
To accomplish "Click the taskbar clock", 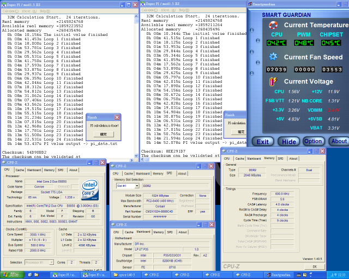I will tap(338, 275).
